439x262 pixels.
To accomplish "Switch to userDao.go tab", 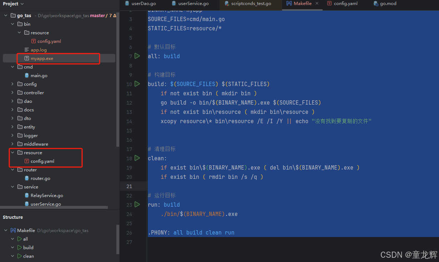I will click(140, 4).
